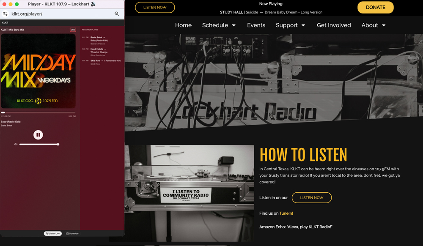Open site settings icon beside the URL
This screenshot has height=246, width=423.
(x=5, y=14)
